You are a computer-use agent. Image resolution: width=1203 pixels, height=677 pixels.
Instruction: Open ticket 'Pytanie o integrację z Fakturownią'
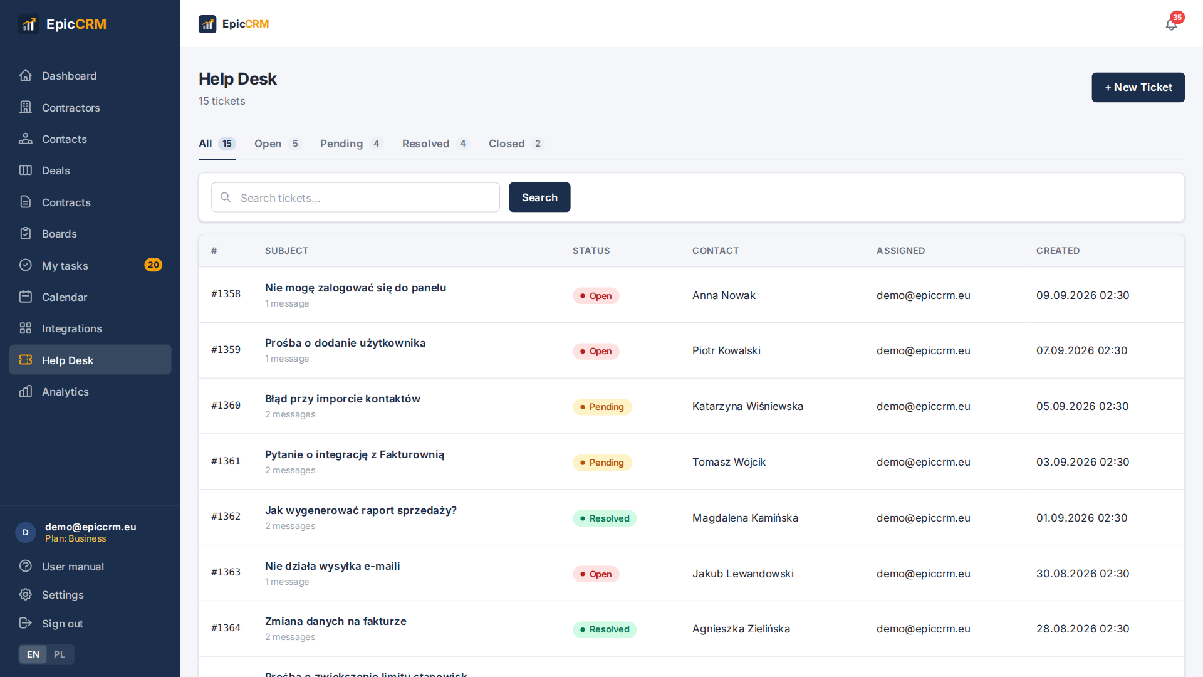point(355,454)
